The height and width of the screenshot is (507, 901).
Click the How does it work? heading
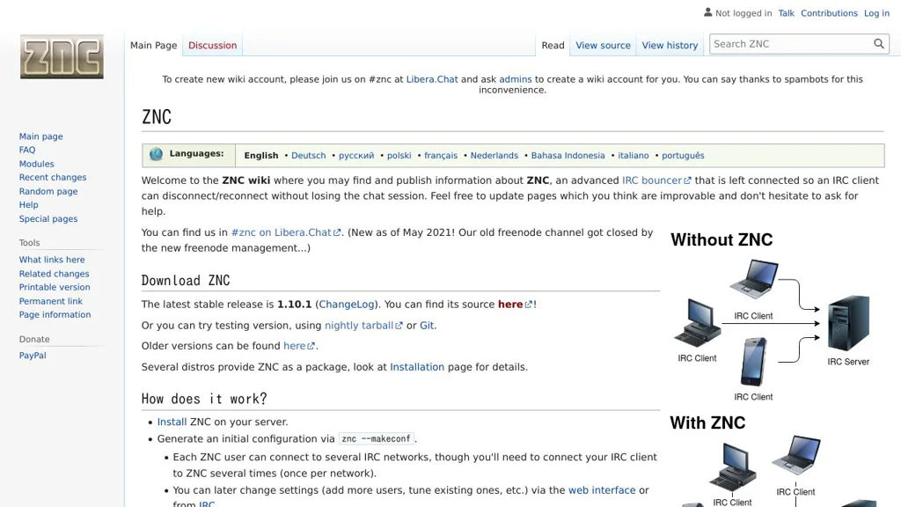pos(204,399)
